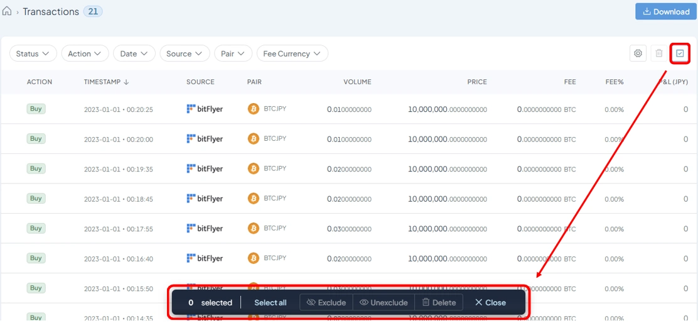Click timestamp 2023-01-01 • 00:19:35
This screenshot has width=698, height=323.
(x=119, y=169)
